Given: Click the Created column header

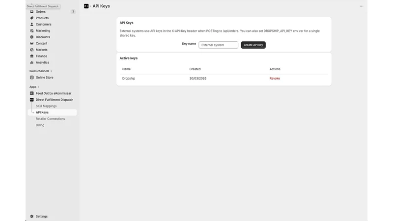Looking at the screenshot, I should [195, 69].
